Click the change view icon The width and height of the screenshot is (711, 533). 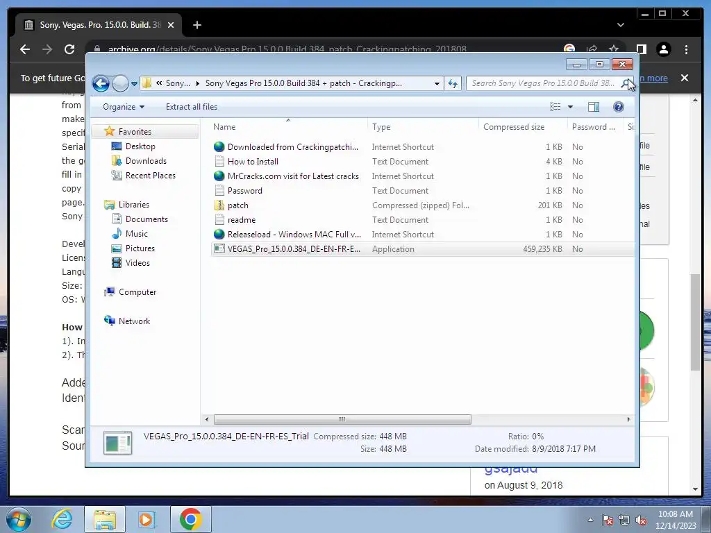[555, 107]
